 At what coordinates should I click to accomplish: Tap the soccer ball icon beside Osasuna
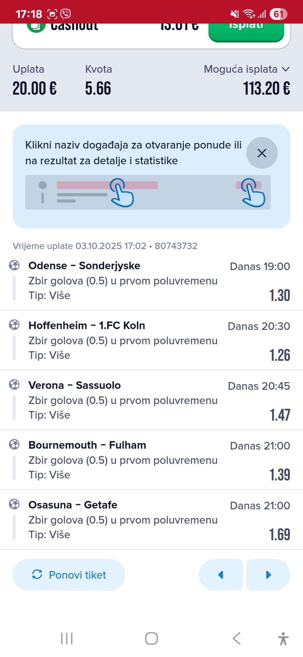click(14, 504)
